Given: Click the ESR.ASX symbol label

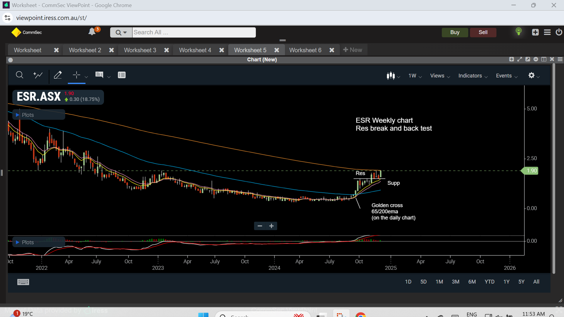Looking at the screenshot, I should (x=39, y=97).
